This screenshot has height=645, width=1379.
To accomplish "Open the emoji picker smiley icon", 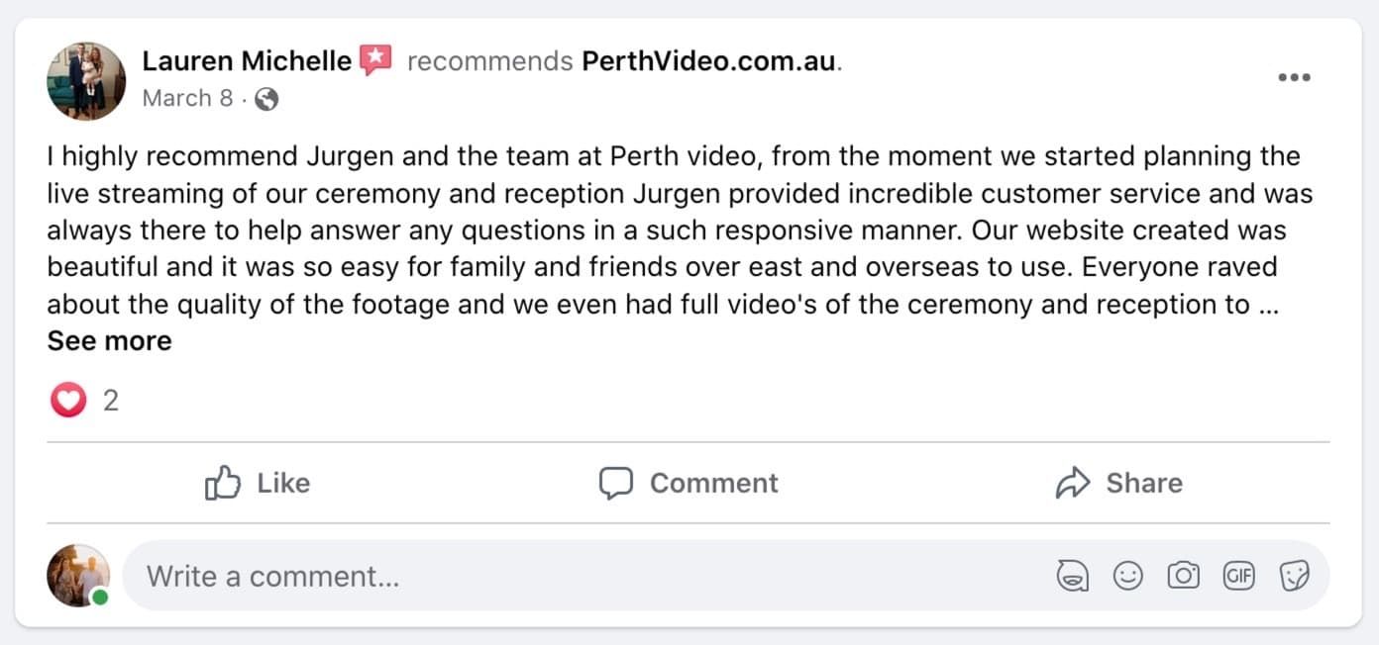I will (1127, 576).
